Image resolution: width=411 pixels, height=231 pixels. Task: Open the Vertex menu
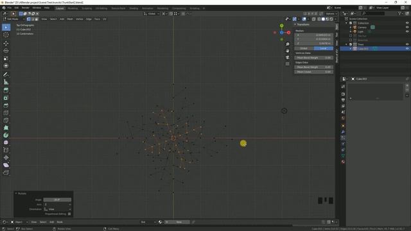point(80,19)
